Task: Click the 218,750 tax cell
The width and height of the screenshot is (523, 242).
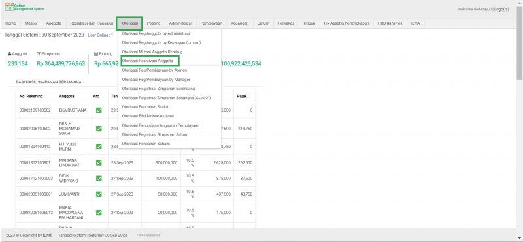Action: [x=244, y=129]
